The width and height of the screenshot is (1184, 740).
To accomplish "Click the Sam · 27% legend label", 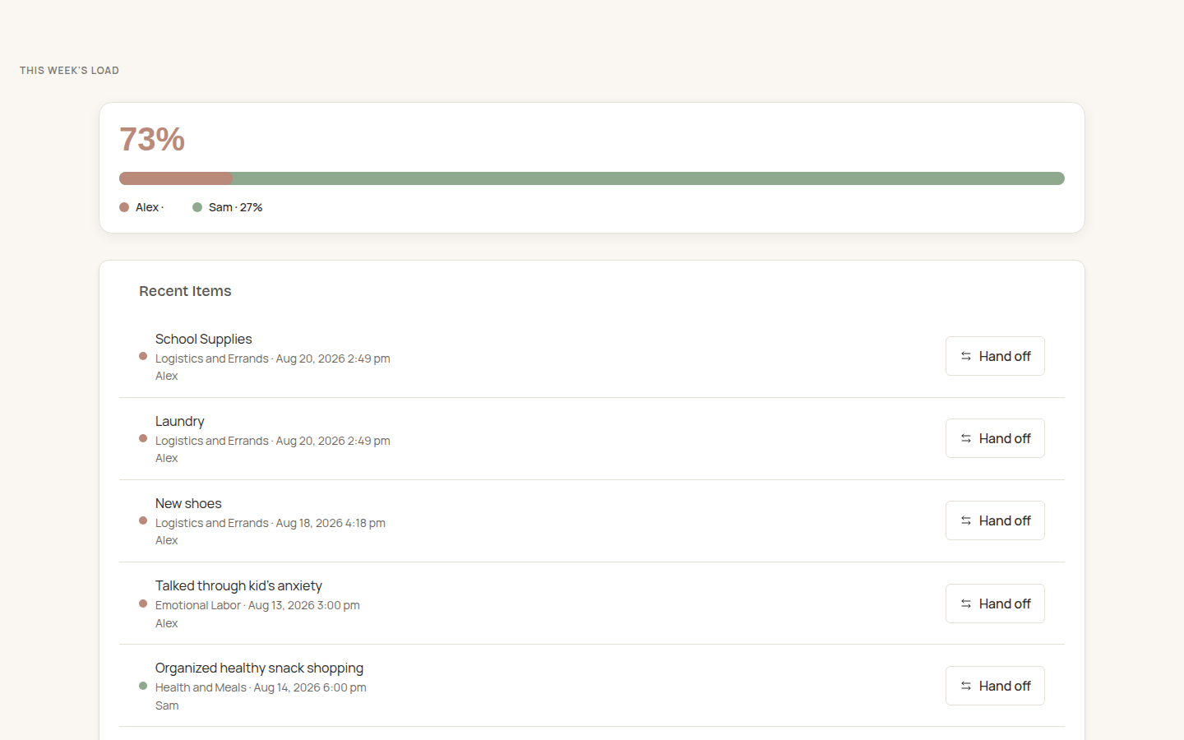I will (x=235, y=207).
